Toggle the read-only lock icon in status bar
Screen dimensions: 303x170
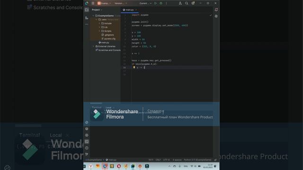tap(215, 160)
